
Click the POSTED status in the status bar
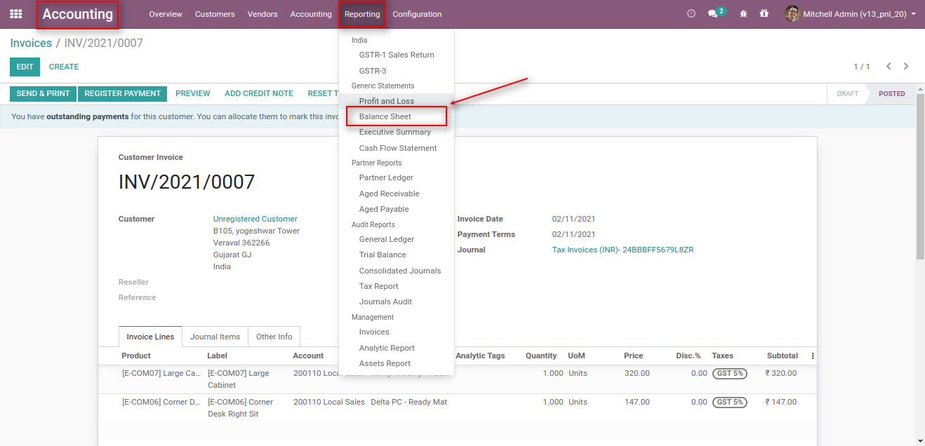(x=891, y=93)
